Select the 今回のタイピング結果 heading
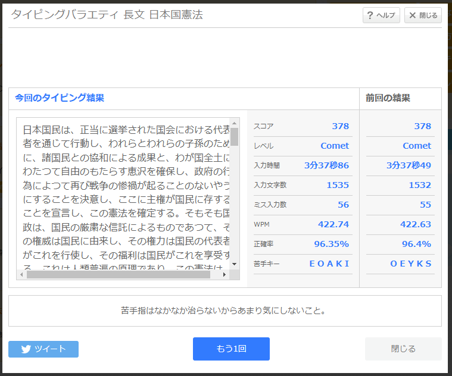Image resolution: width=452 pixels, height=376 pixels. pos(60,98)
